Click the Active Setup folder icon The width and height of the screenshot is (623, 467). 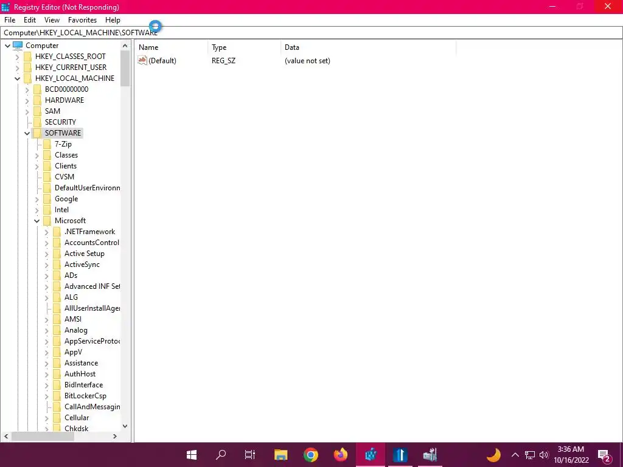pyautogui.click(x=57, y=254)
